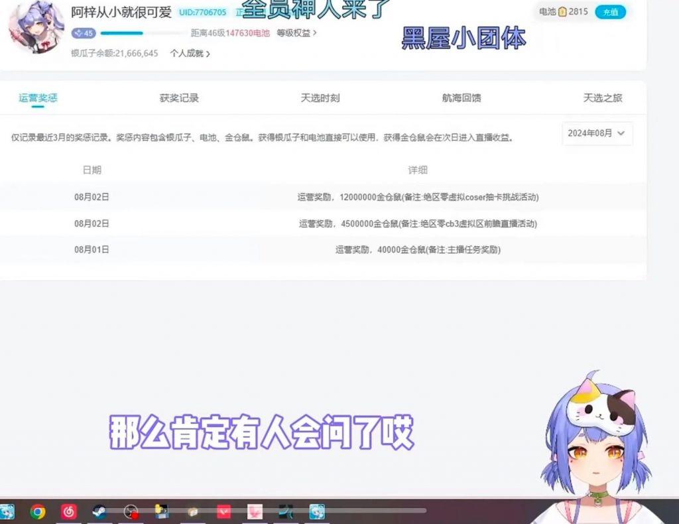Screen dimensions: 679x524
Task: Open OBS Studio from the taskbar
Action: tap(131, 511)
